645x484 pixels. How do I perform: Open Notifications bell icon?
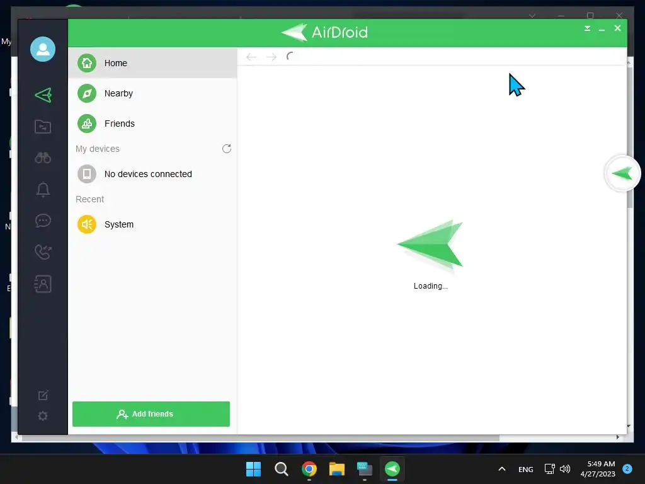[x=43, y=189]
